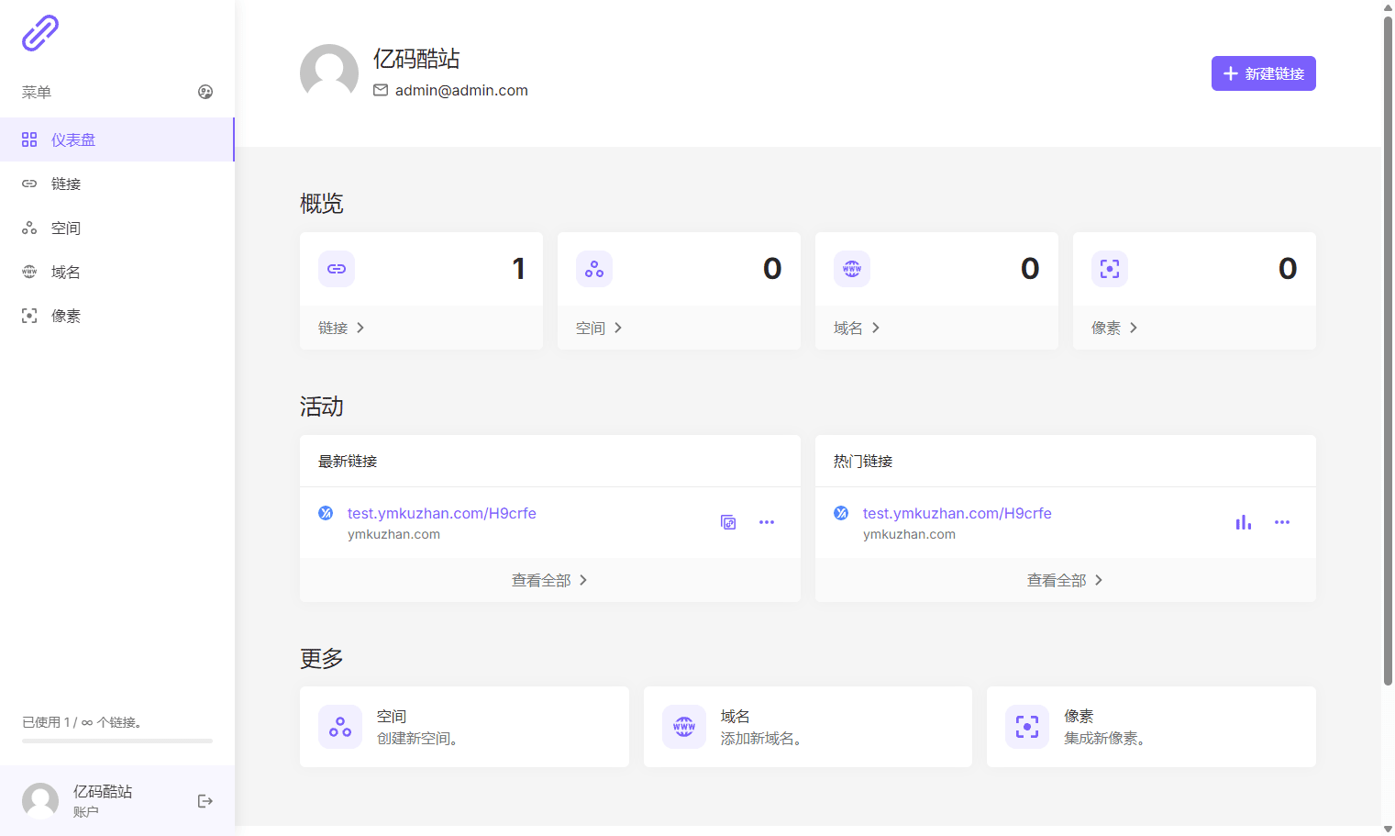Open 像素 from the overview card footer
The image size is (1395, 836).
click(x=1114, y=328)
